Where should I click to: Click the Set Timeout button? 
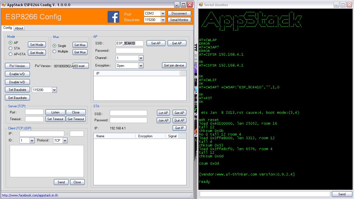point(55,119)
